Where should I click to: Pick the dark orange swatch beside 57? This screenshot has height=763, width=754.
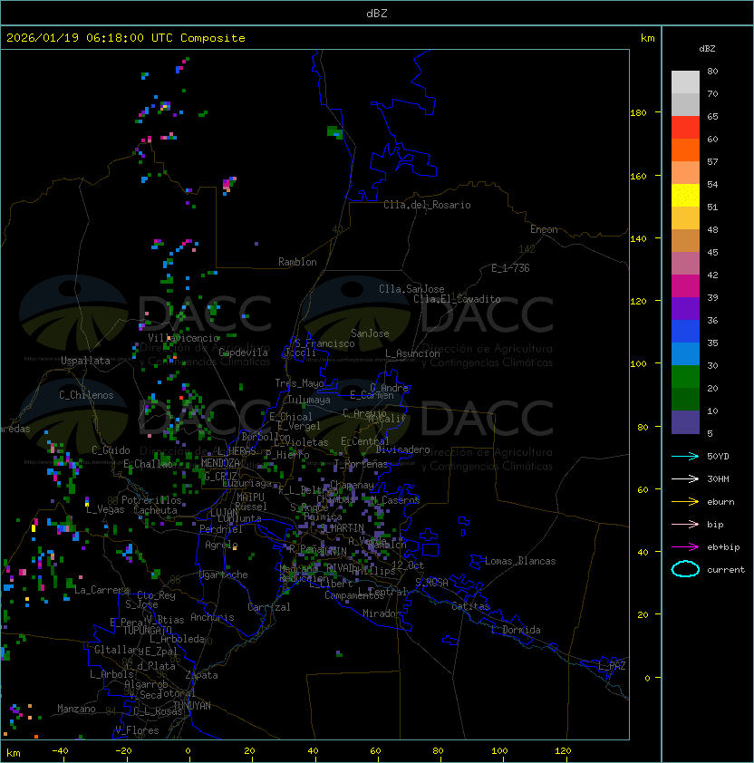[685, 150]
